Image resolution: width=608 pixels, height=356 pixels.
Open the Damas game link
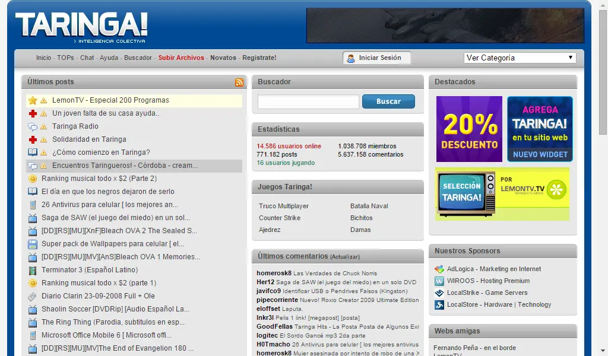[360, 230]
